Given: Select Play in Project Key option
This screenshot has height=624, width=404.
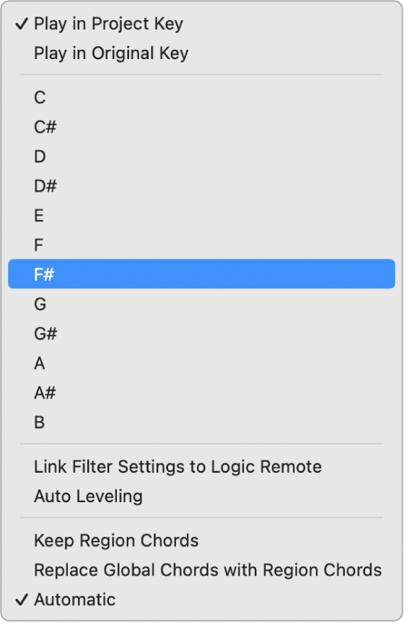Looking at the screenshot, I should [201, 24].
